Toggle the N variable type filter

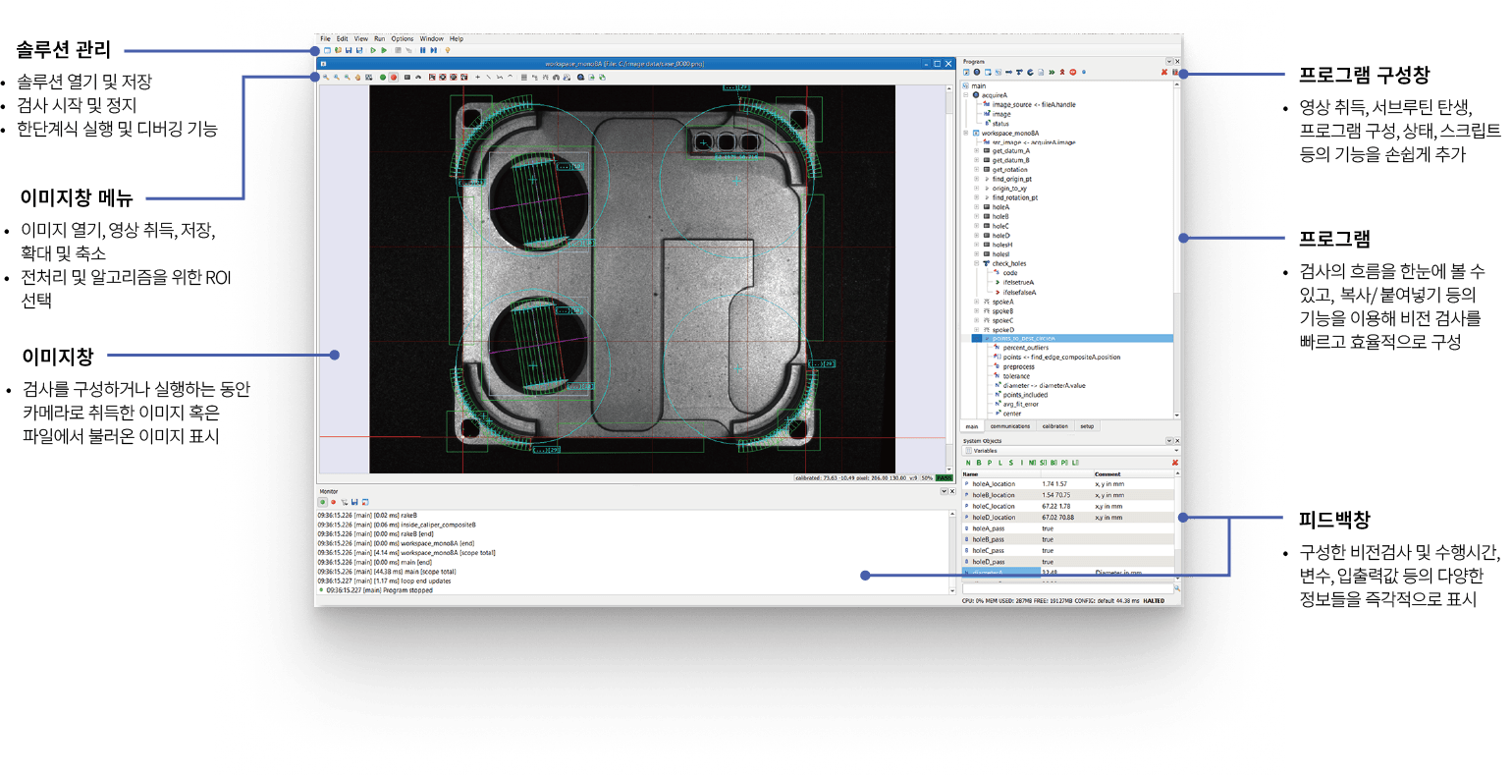point(967,463)
